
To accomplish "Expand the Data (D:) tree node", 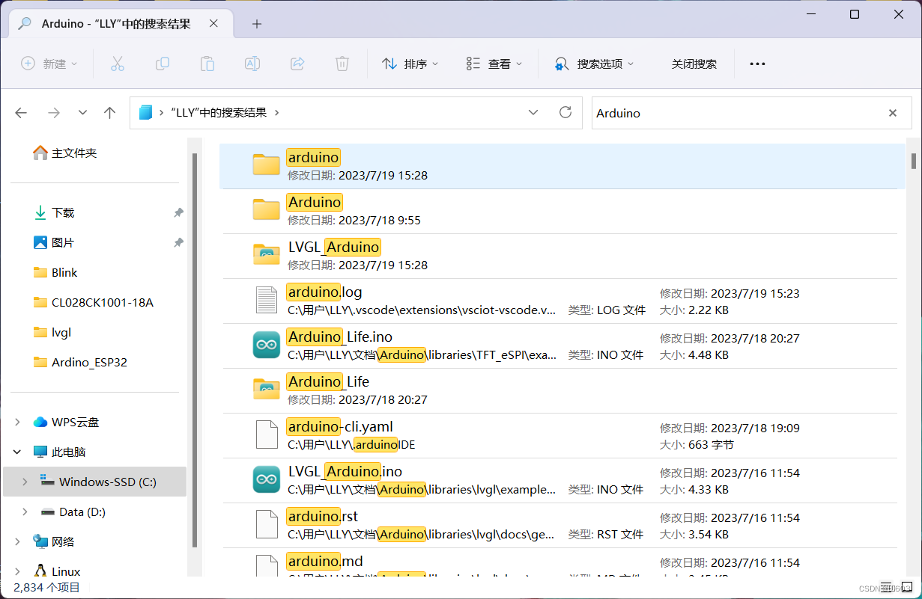I will click(25, 512).
